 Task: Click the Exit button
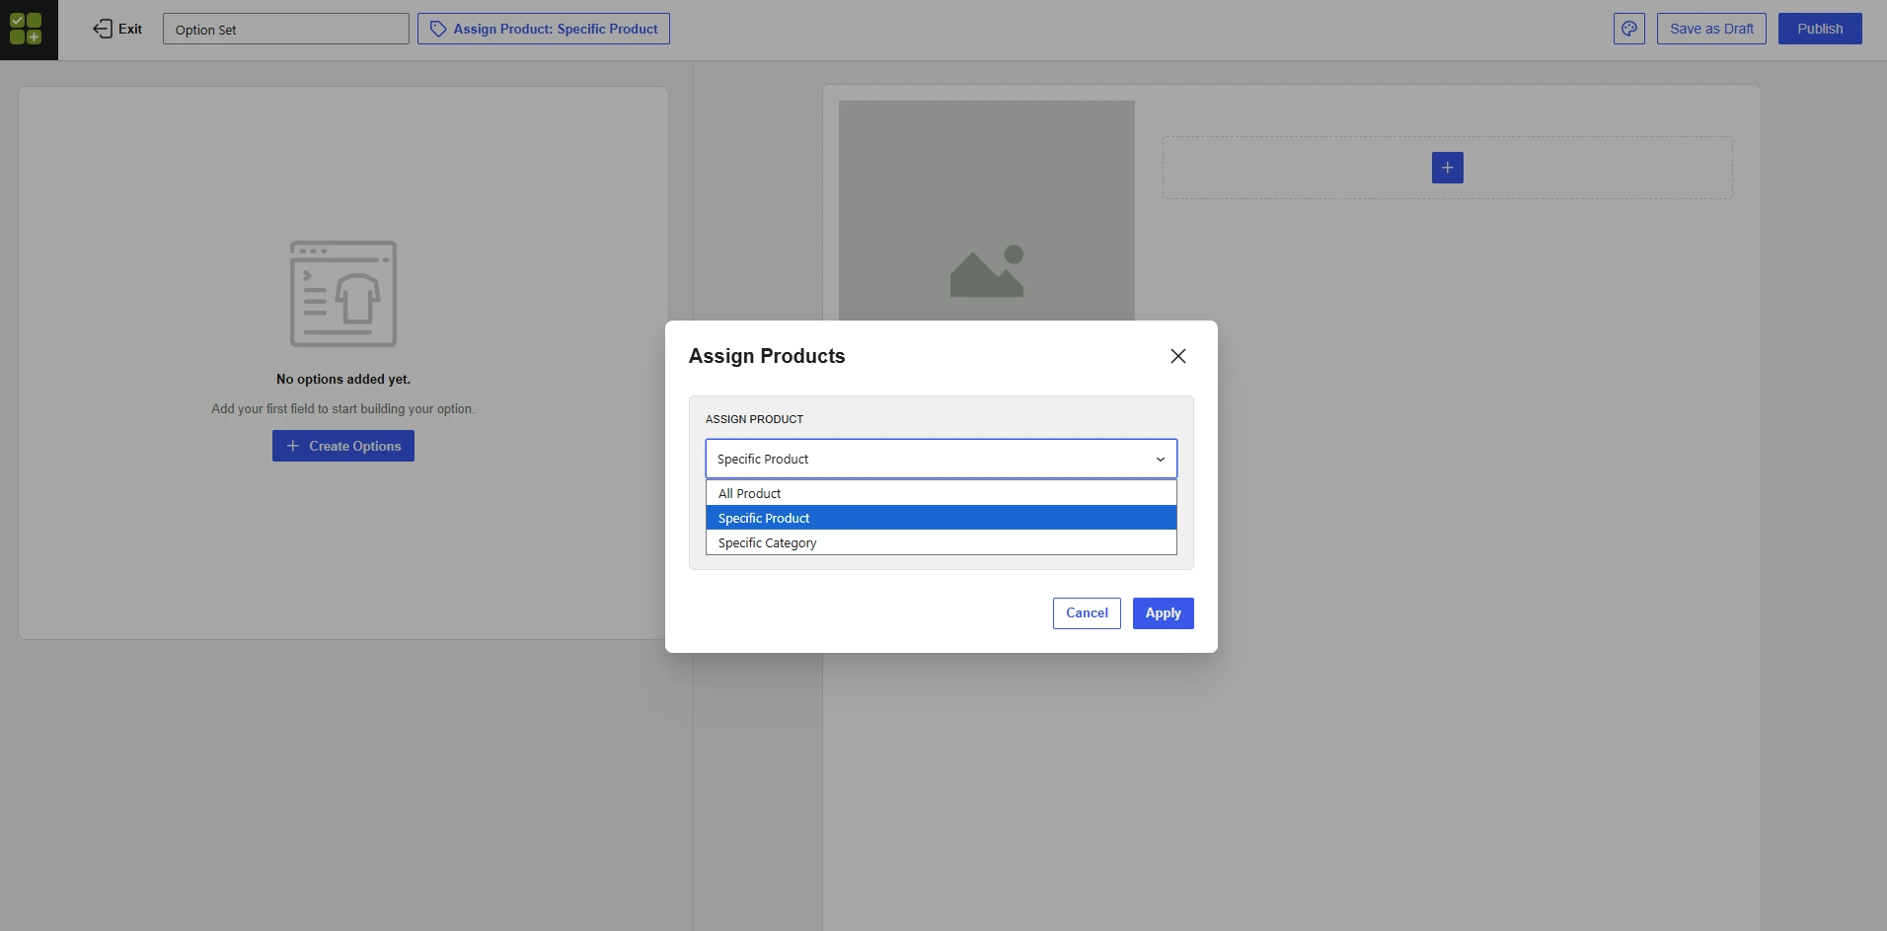(x=117, y=29)
